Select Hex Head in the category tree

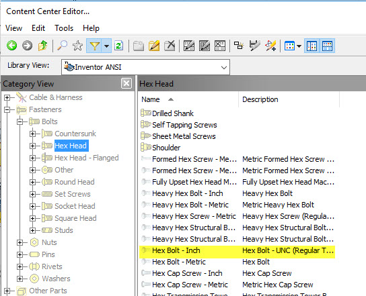tap(71, 146)
